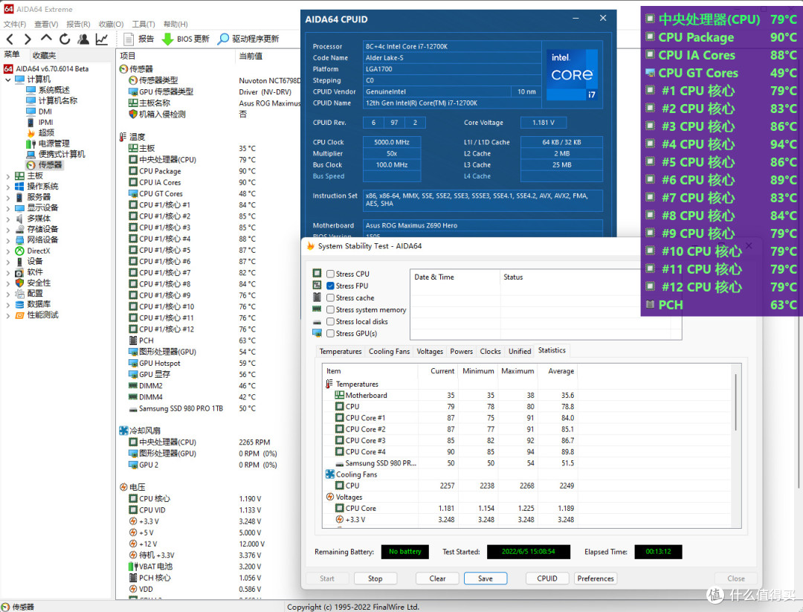Click the refresh icon in toolbar
Viewport: 803px width, 612px height.
65,39
